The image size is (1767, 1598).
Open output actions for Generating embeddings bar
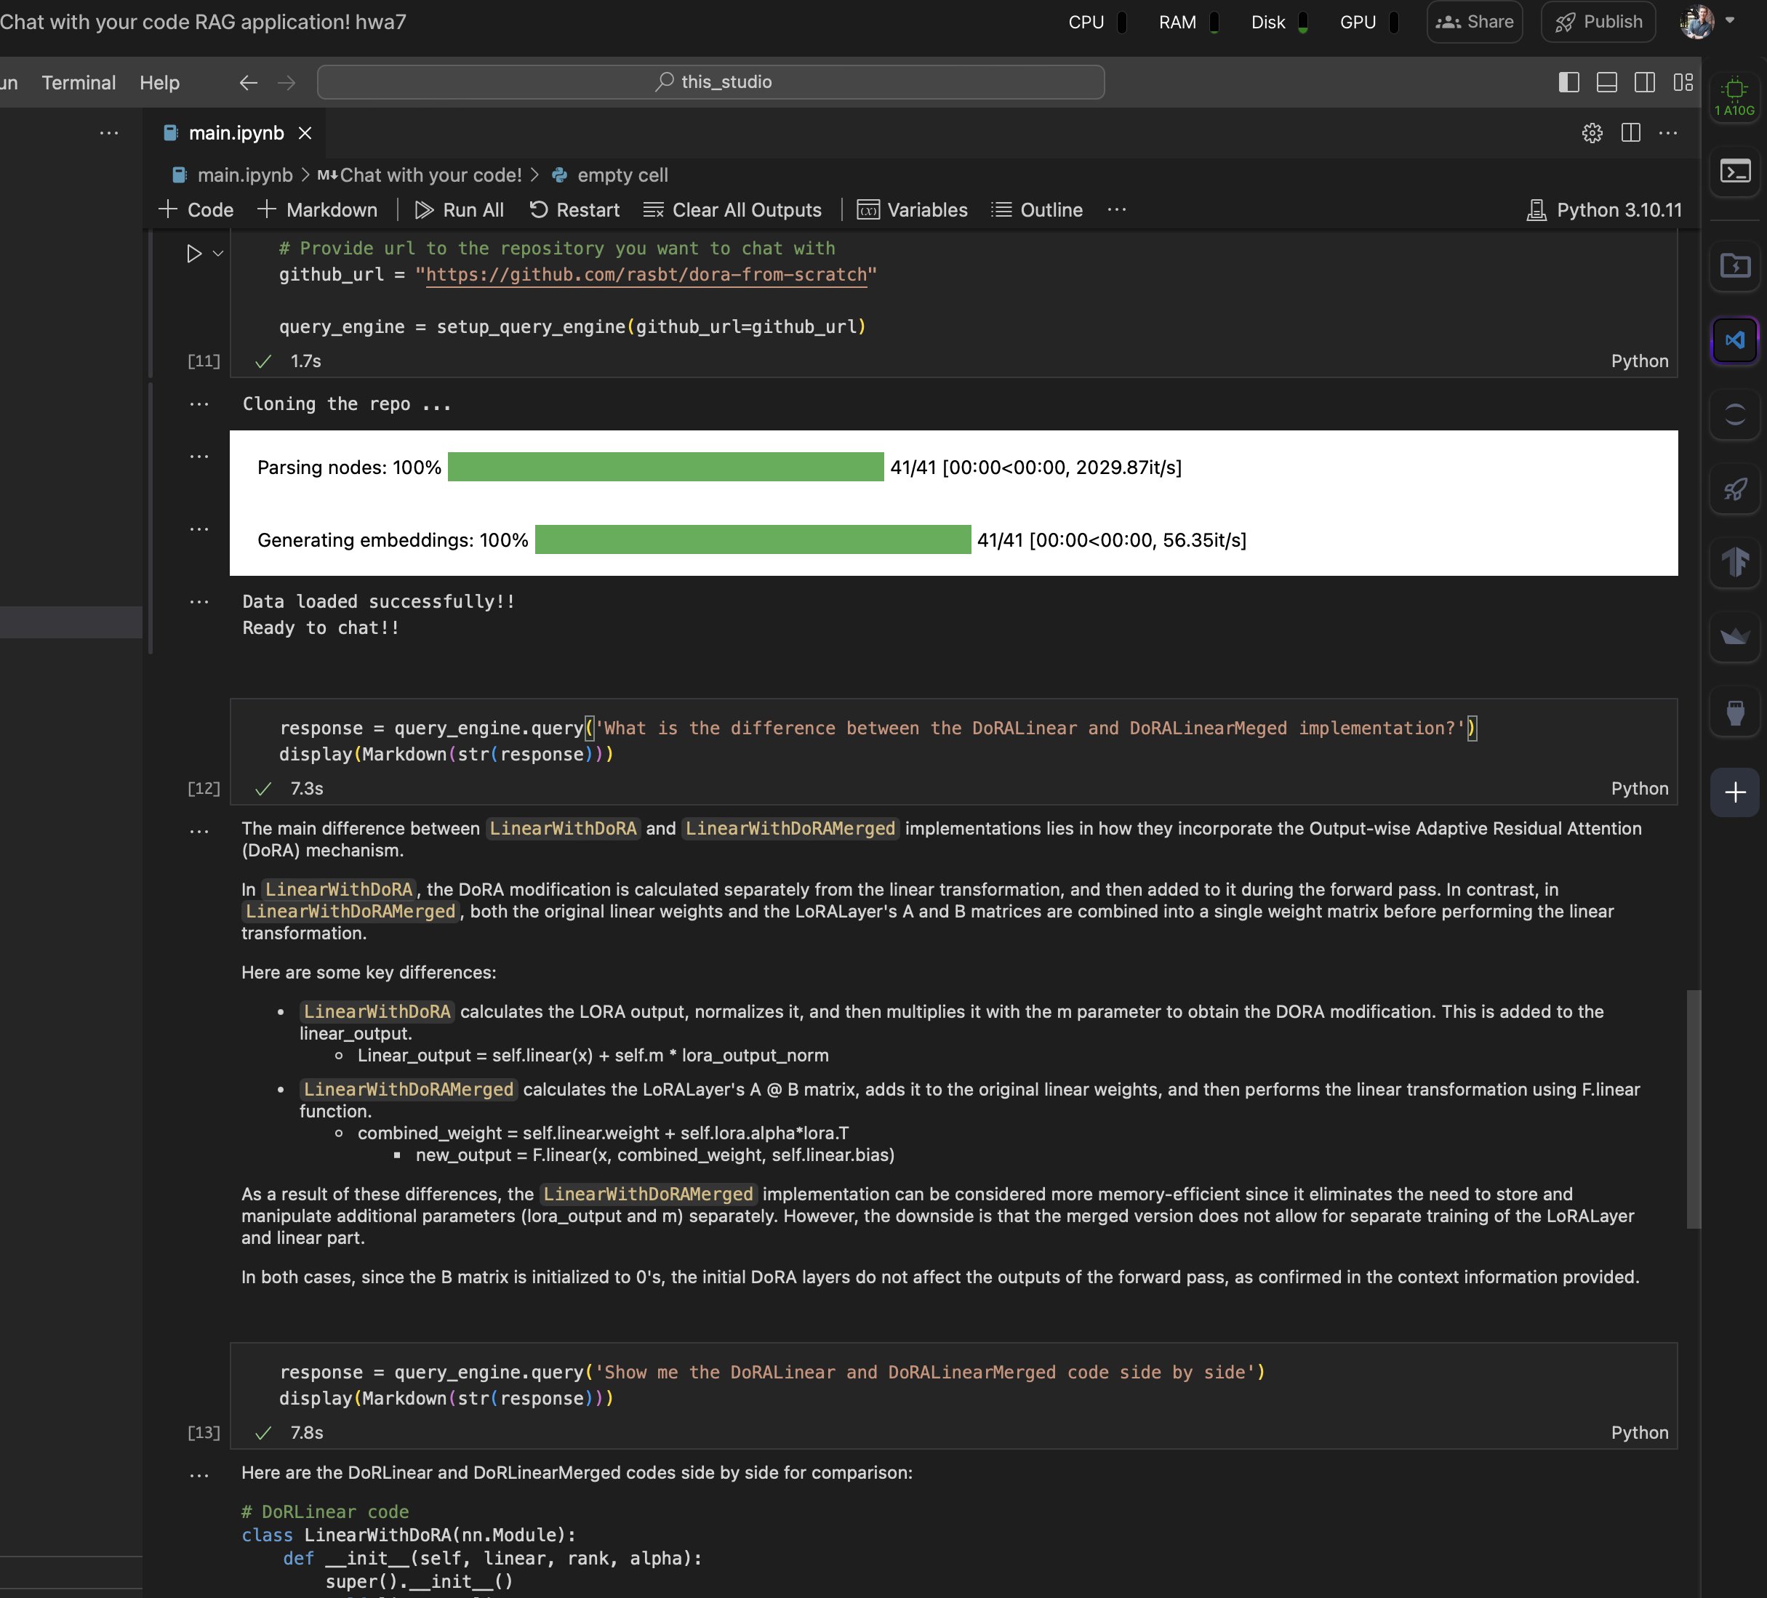(x=199, y=529)
